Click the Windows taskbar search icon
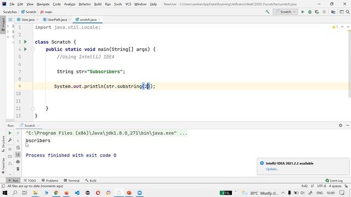351x197 pixels. click(15, 193)
